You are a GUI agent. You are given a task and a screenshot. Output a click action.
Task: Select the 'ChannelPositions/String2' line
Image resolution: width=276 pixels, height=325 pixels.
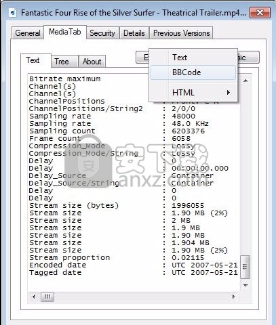[86, 109]
